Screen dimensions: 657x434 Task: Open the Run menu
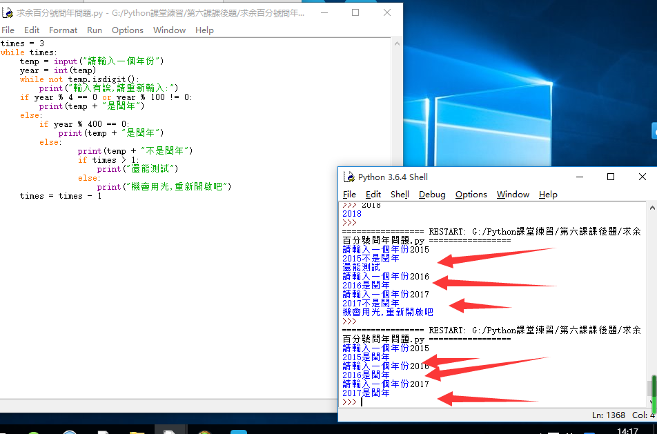pos(95,30)
